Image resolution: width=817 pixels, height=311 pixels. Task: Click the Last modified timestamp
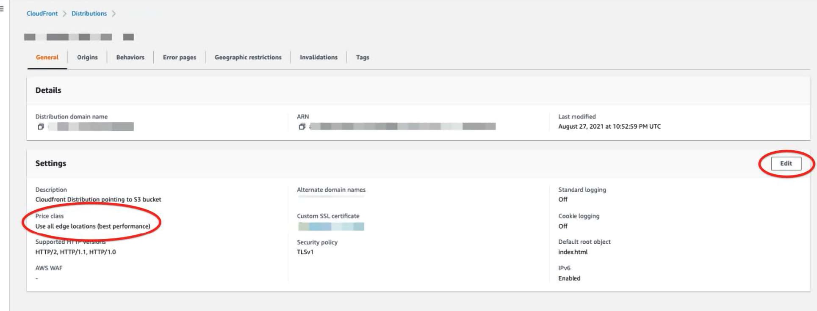pos(609,127)
